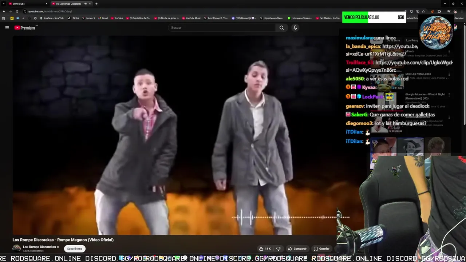The height and width of the screenshot is (262, 466).
Task: Go back with the browser back arrow
Action: [x=4, y=11]
